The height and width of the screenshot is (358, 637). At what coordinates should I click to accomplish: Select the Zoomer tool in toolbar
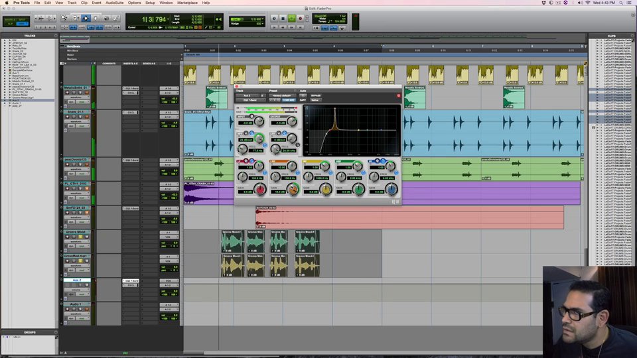(x=64, y=19)
